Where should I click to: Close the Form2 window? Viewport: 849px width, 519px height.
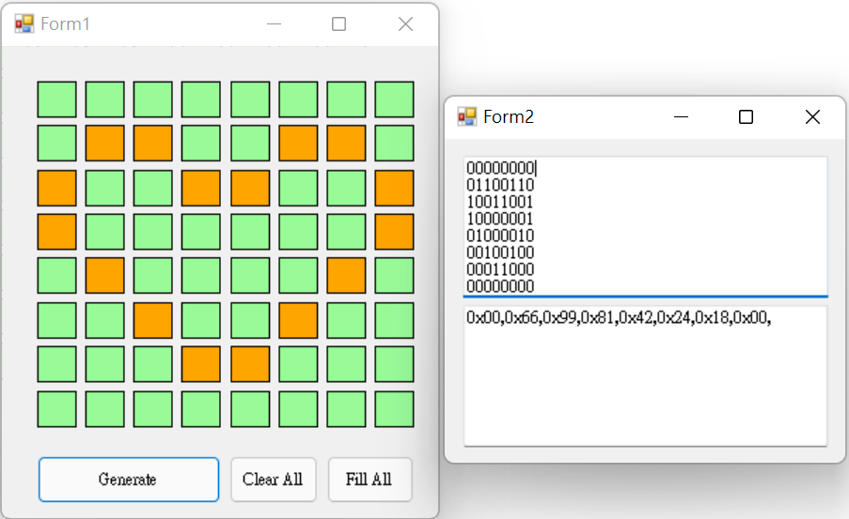coord(812,116)
